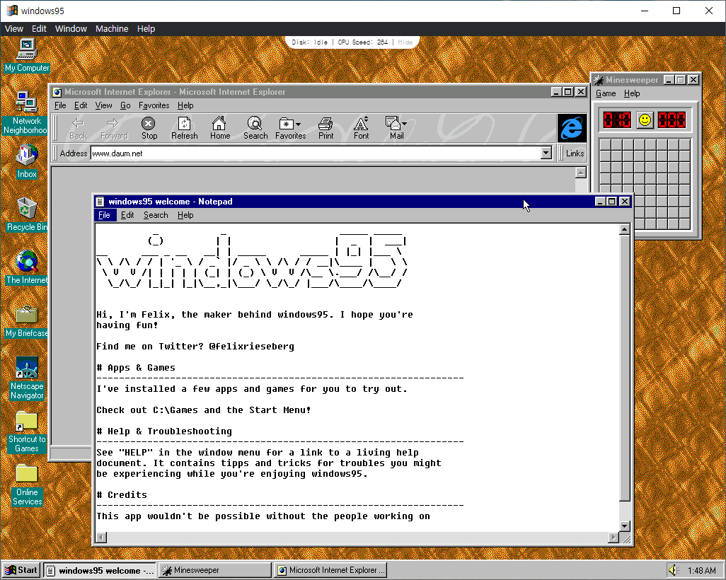Viewport: 726px width, 580px height.
Task: Open Notepad Search menu
Action: coord(156,215)
